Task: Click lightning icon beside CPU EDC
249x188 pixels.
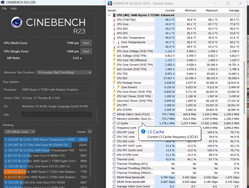Action: coord(114,78)
